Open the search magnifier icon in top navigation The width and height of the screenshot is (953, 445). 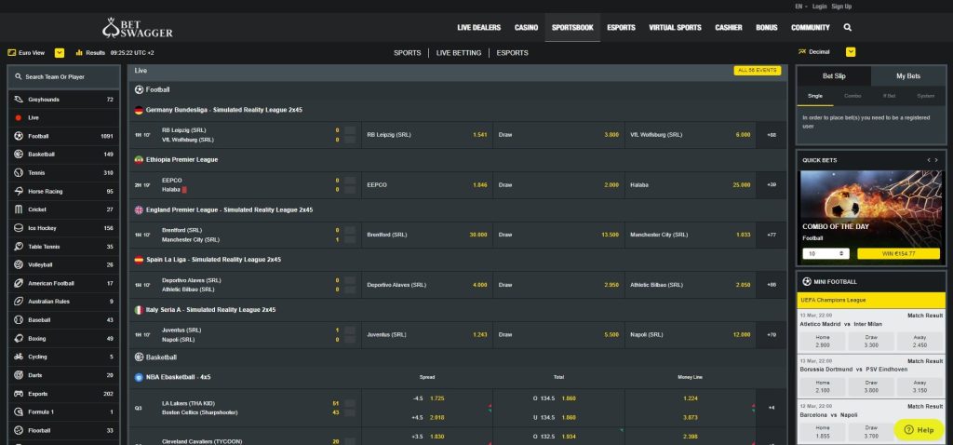847,27
